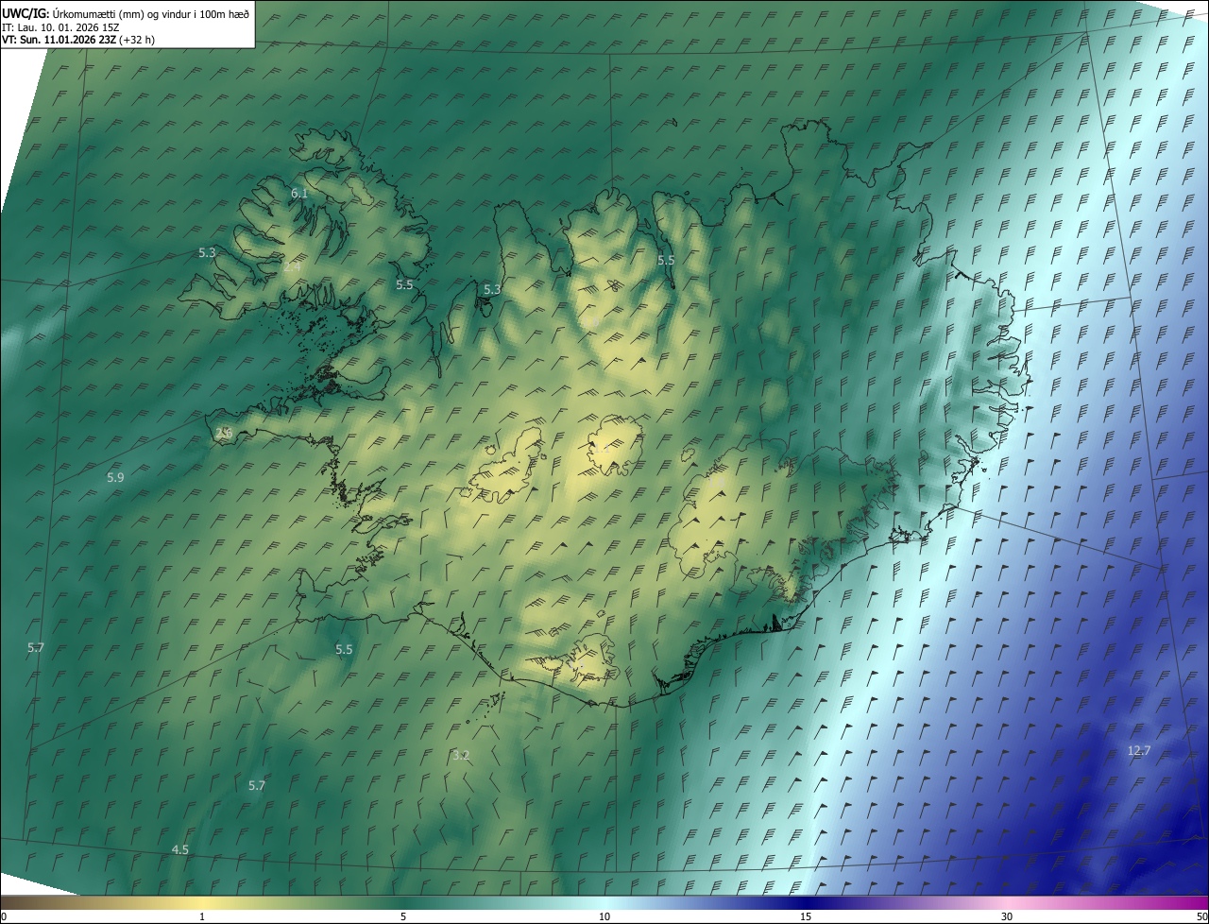This screenshot has width=1209, height=924.
Task: Click tick label "30" on the colour scale
Action: click(x=1007, y=916)
